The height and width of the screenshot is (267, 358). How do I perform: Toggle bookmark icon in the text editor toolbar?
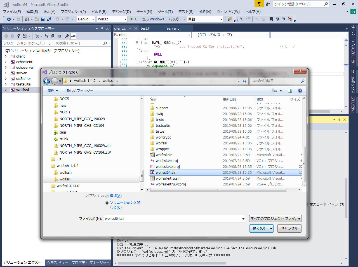(271, 19)
